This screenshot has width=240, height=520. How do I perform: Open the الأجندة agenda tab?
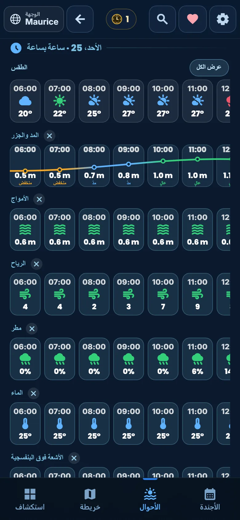(210, 499)
